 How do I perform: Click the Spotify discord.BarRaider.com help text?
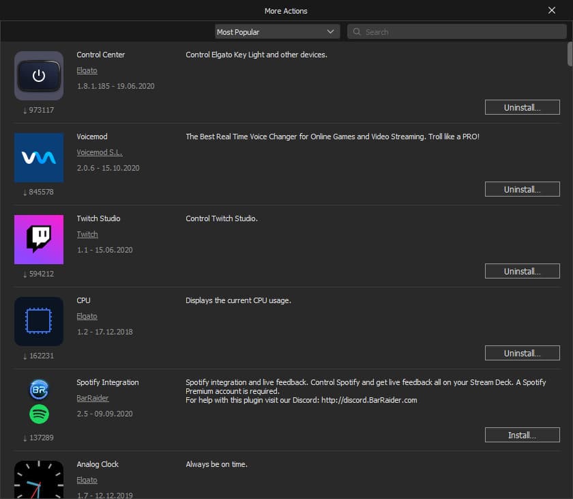coord(301,400)
